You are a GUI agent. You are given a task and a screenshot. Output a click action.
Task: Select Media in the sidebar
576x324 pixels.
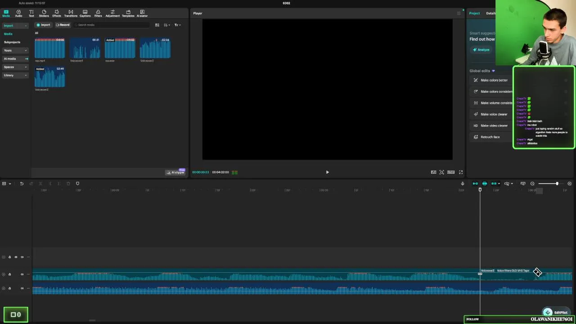click(8, 34)
